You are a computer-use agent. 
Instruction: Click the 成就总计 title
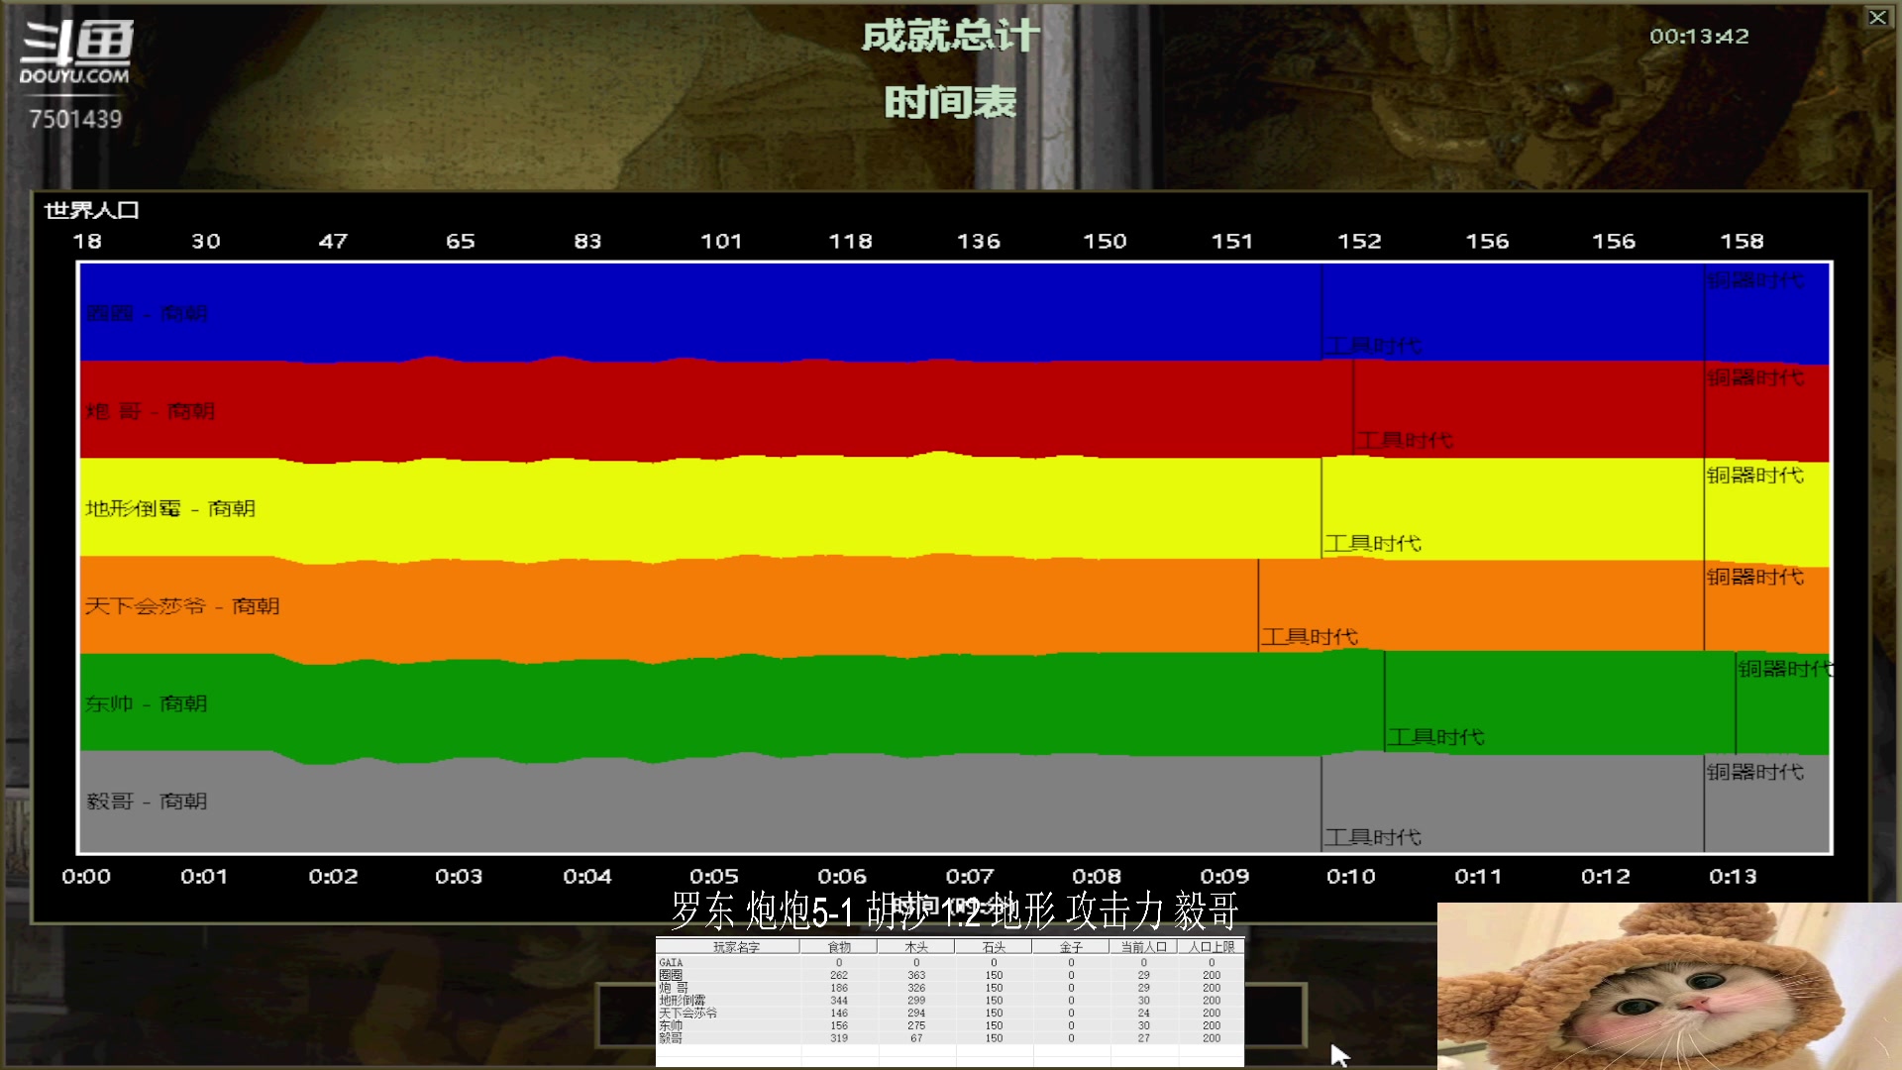click(950, 36)
